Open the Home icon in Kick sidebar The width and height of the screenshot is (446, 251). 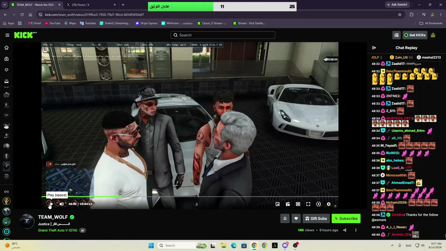6,48
